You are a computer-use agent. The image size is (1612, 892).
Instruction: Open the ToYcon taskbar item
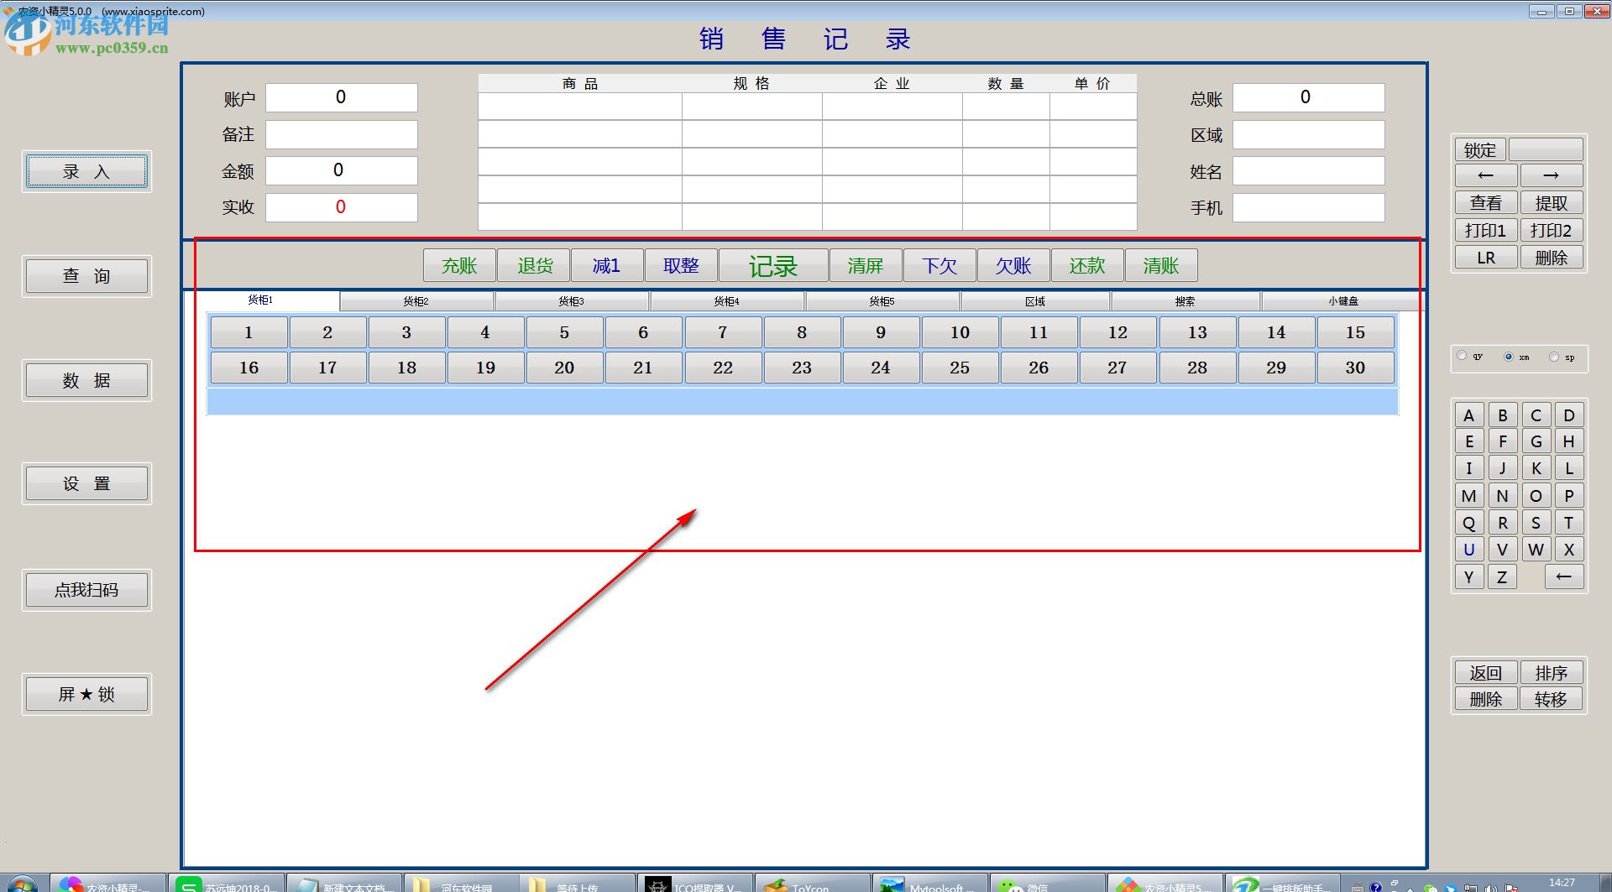tap(812, 884)
